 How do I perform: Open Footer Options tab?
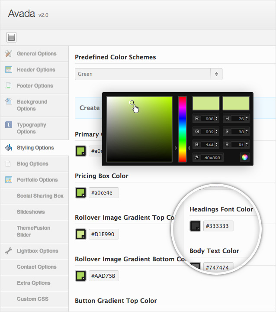[34, 86]
